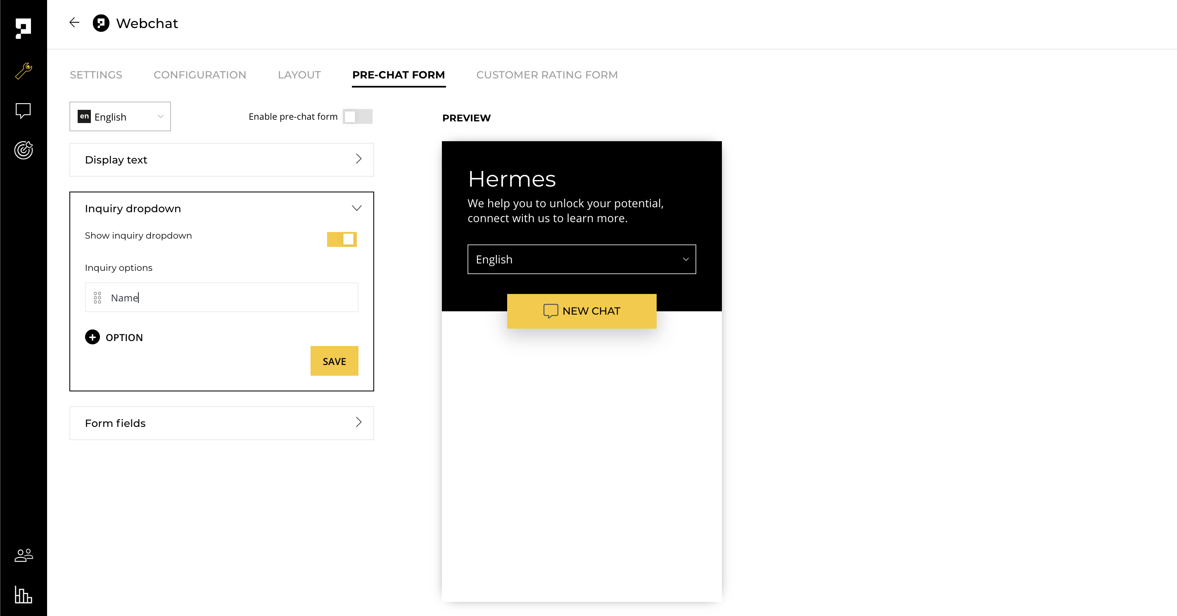Click the back arrow next to Webchat
This screenshot has width=1177, height=616.
click(x=74, y=23)
